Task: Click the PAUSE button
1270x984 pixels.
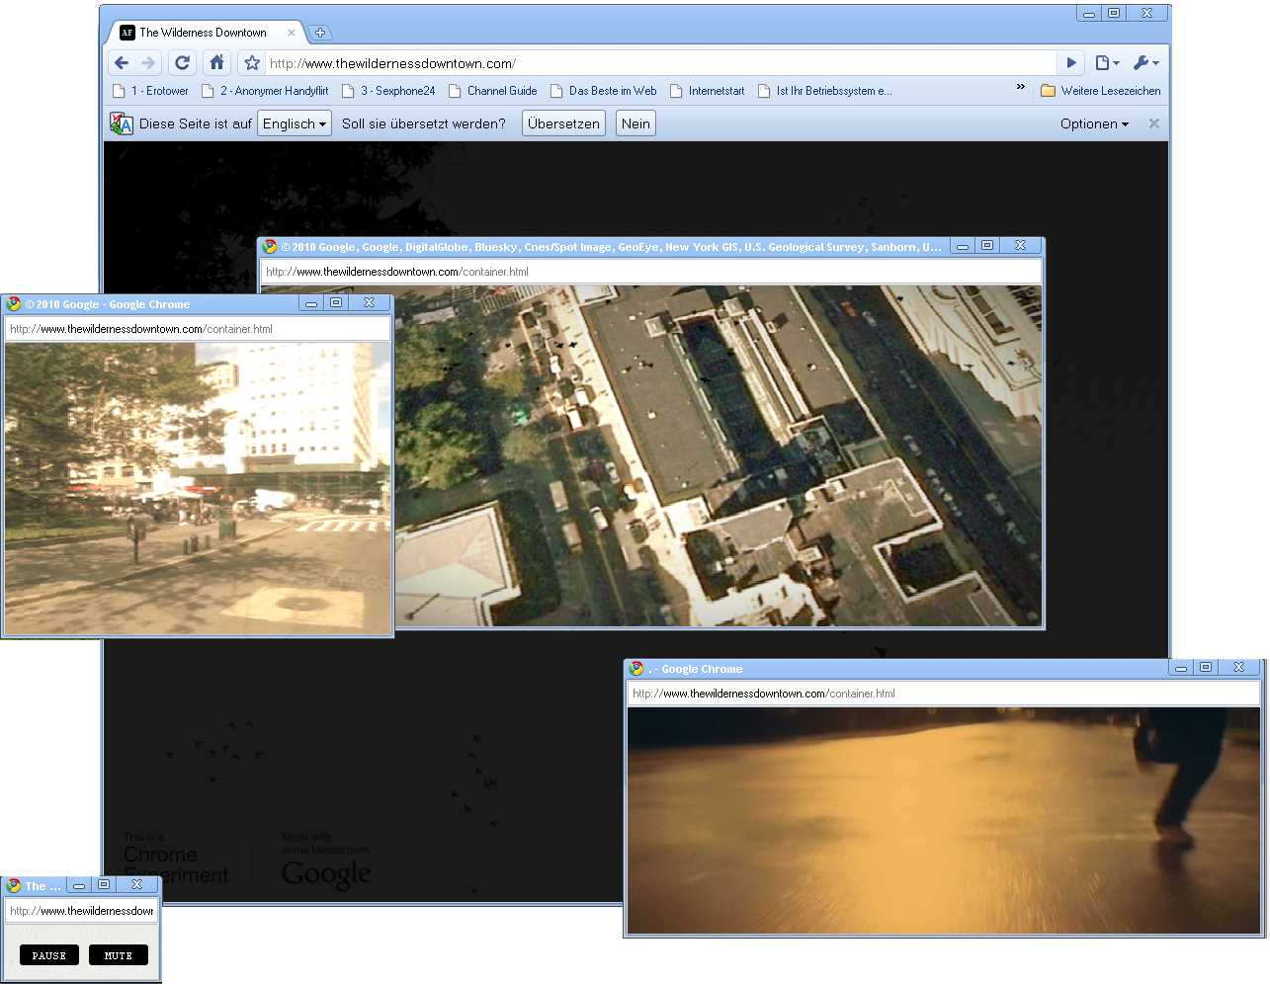Action: coord(49,955)
